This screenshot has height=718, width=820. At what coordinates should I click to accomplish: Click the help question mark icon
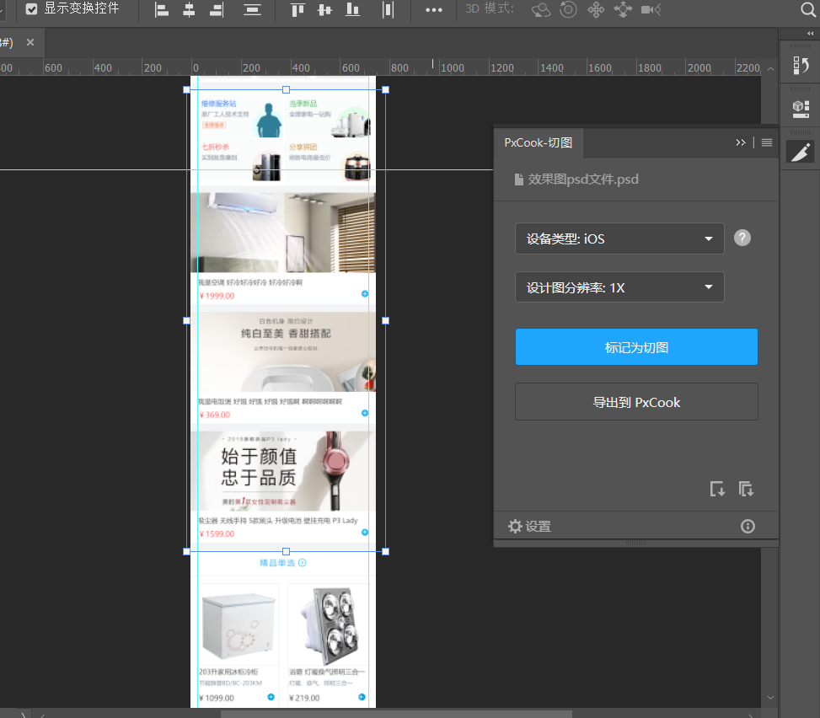(x=742, y=238)
